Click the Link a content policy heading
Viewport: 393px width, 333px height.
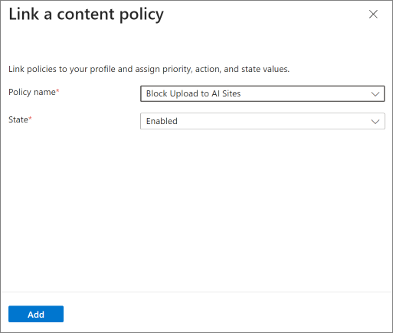(86, 15)
